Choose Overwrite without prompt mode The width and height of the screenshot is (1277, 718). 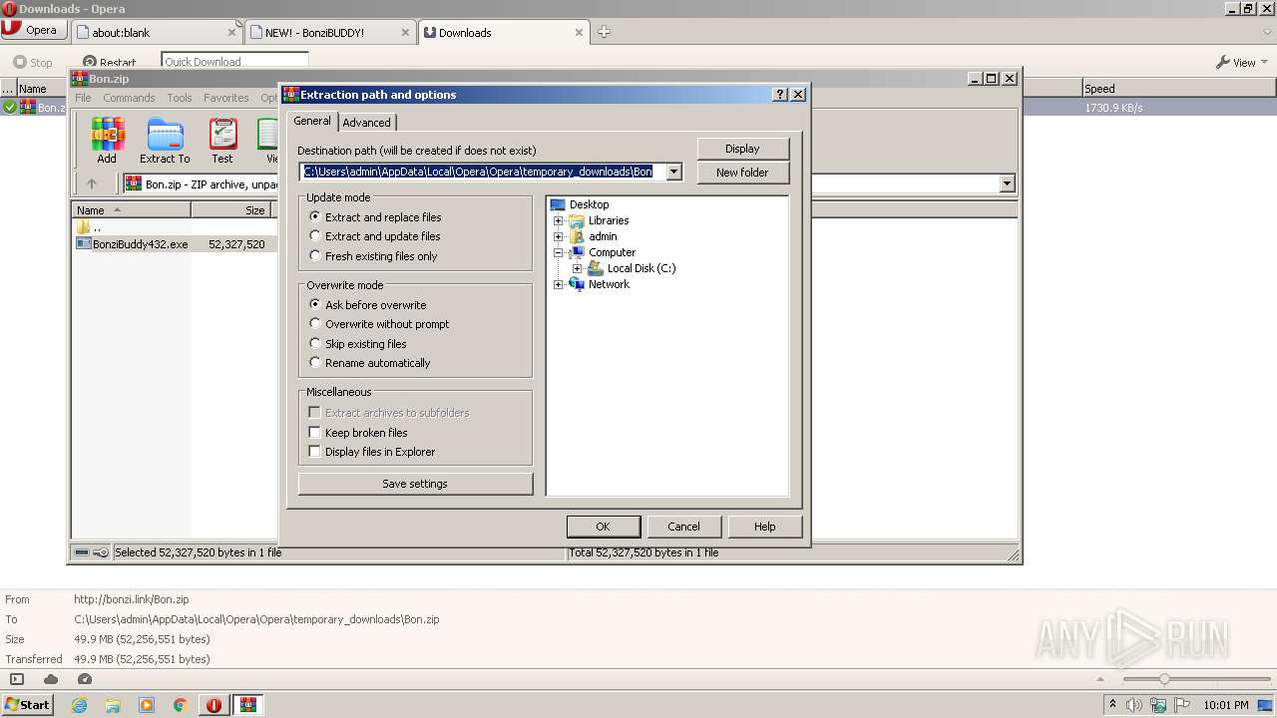click(380, 324)
